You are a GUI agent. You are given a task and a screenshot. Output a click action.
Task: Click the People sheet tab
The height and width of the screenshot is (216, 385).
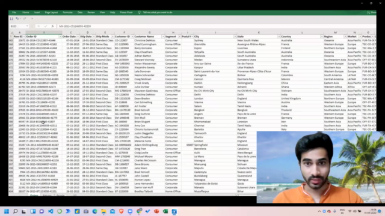60,195
